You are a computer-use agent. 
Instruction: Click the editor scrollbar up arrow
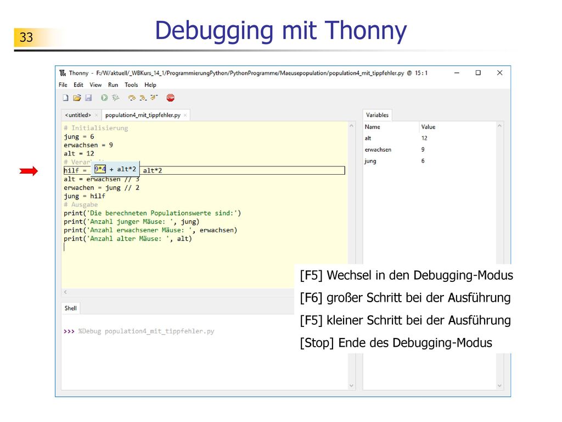(351, 126)
